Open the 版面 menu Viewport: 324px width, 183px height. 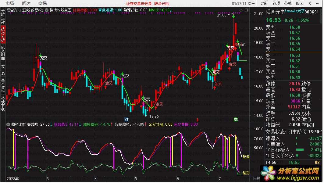pos(299,3)
